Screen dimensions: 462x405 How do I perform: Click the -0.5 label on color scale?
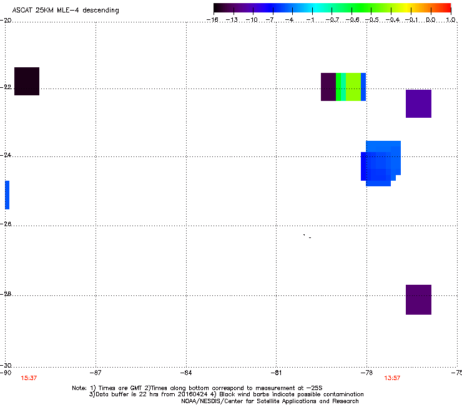[372, 20]
